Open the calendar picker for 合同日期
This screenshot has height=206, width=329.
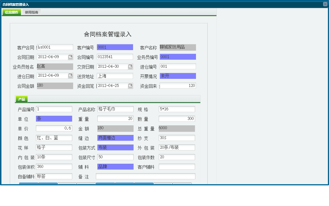coord(70,57)
